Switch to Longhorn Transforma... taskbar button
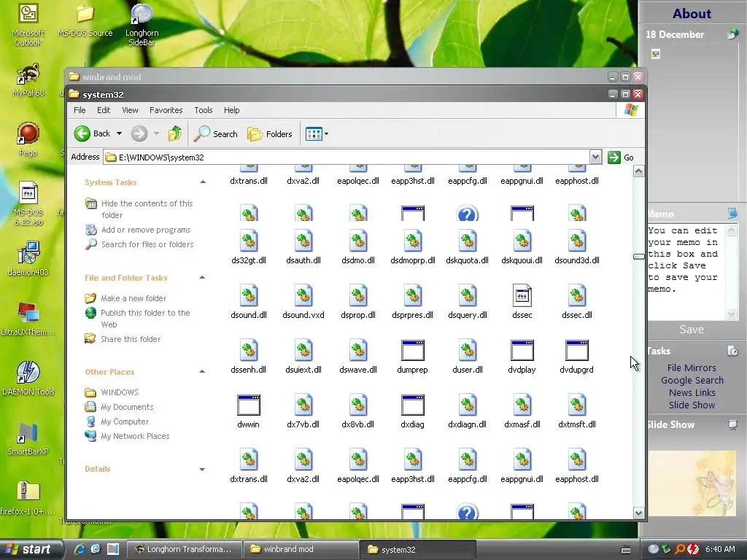 (185, 549)
